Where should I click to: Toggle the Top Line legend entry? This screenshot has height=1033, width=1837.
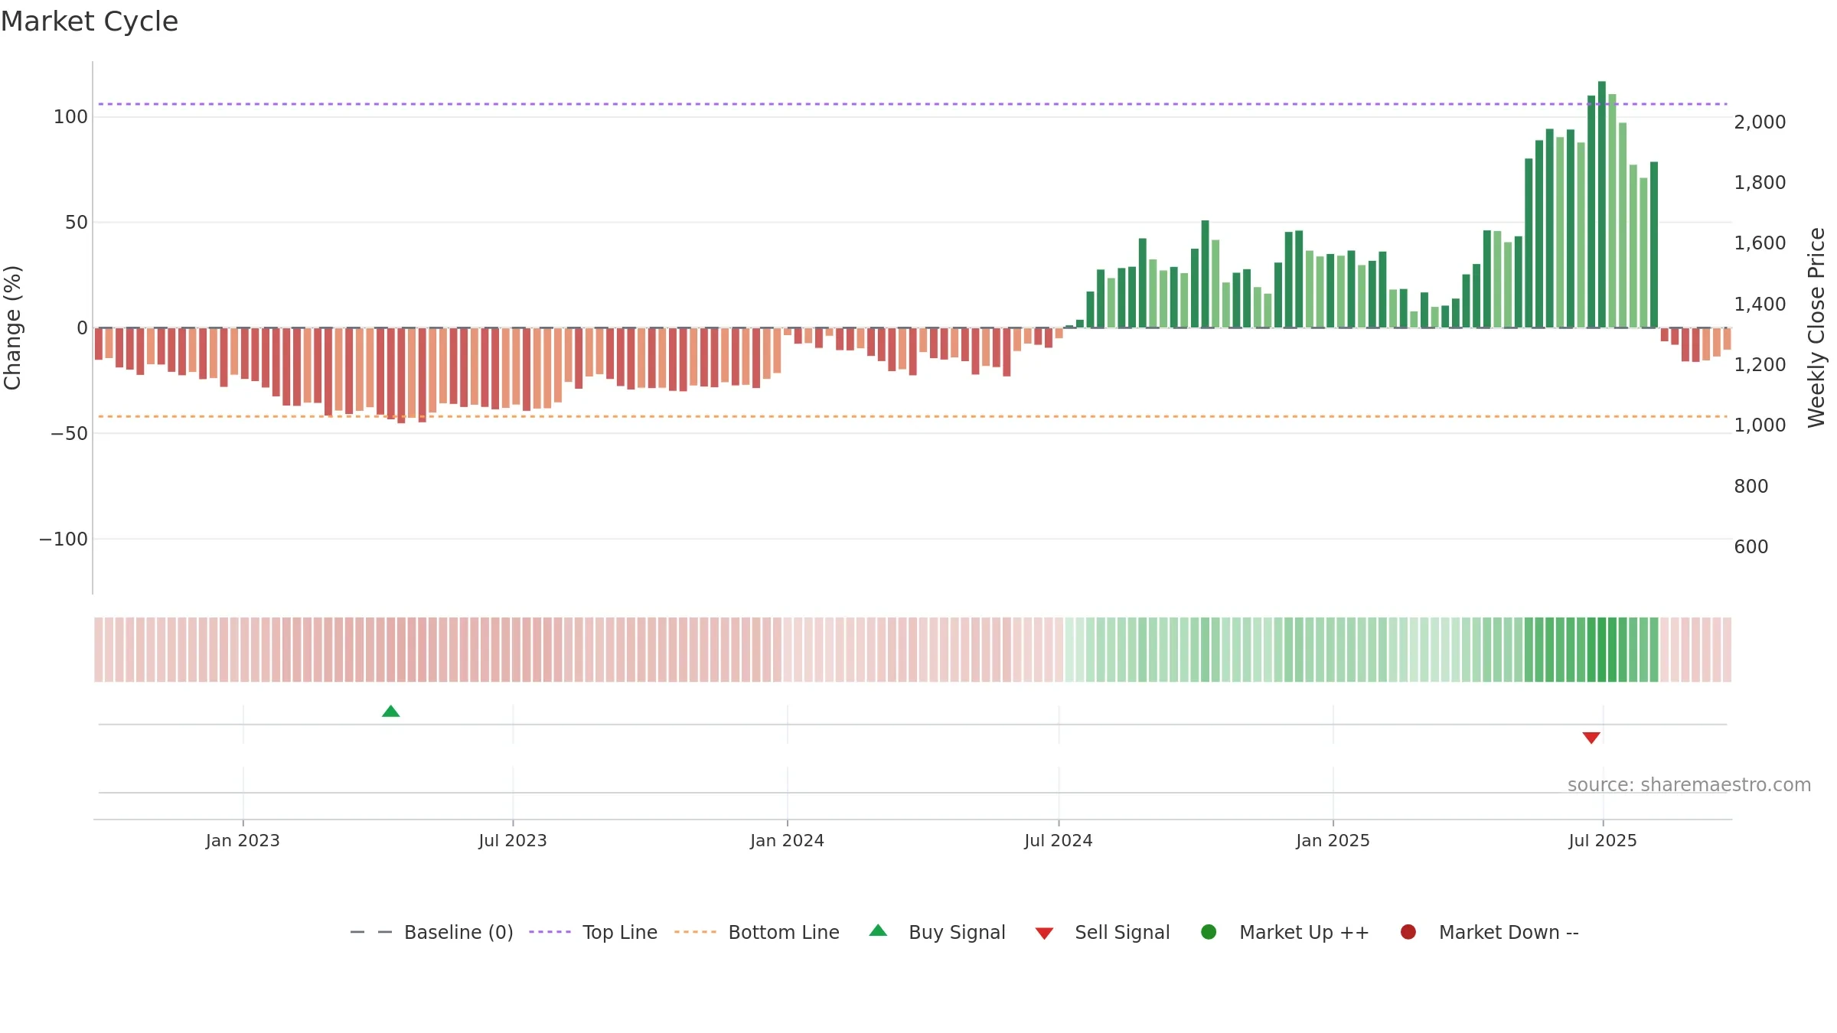click(593, 932)
